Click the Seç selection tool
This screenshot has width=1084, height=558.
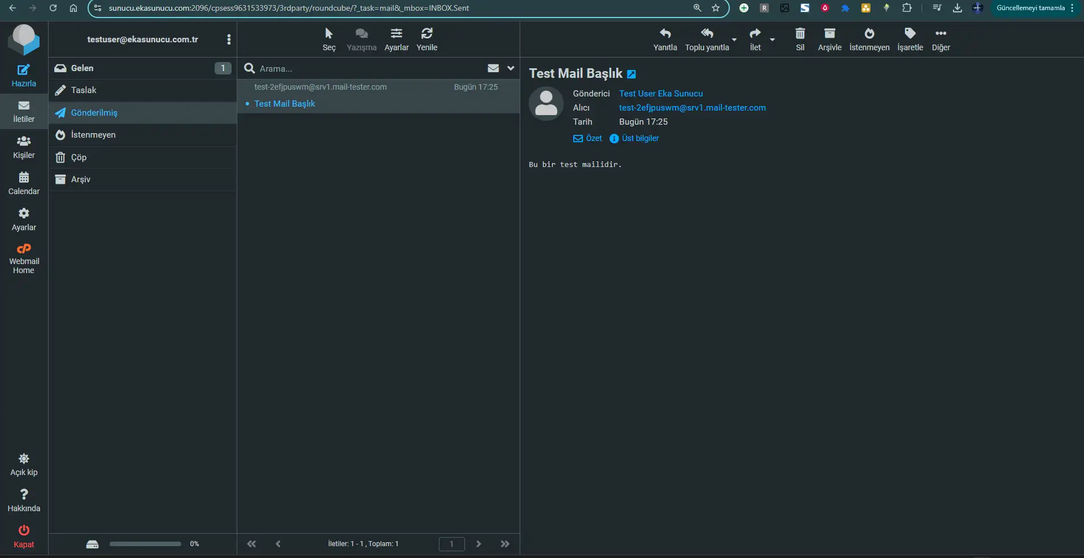(329, 39)
